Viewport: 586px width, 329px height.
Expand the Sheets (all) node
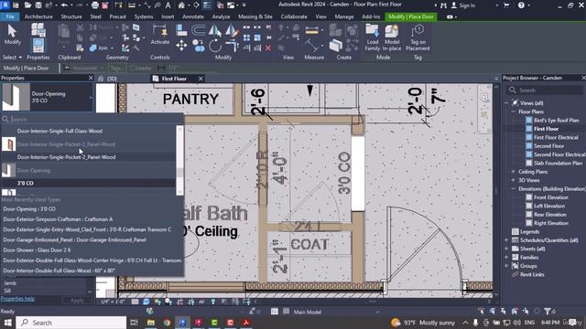click(506, 249)
